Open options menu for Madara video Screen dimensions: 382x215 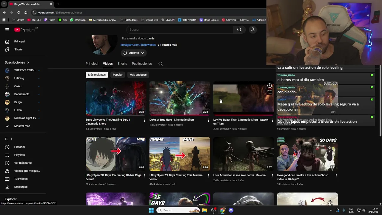(x=208, y=176)
